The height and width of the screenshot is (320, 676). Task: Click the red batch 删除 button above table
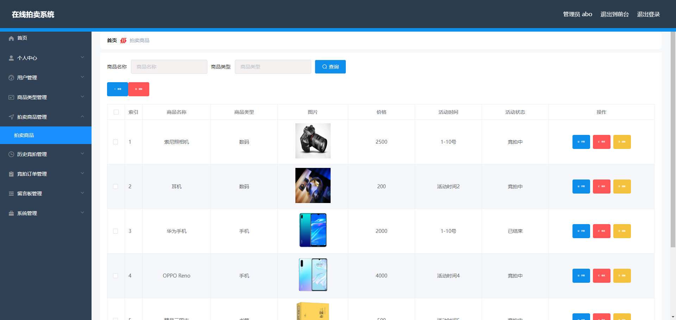pyautogui.click(x=139, y=89)
